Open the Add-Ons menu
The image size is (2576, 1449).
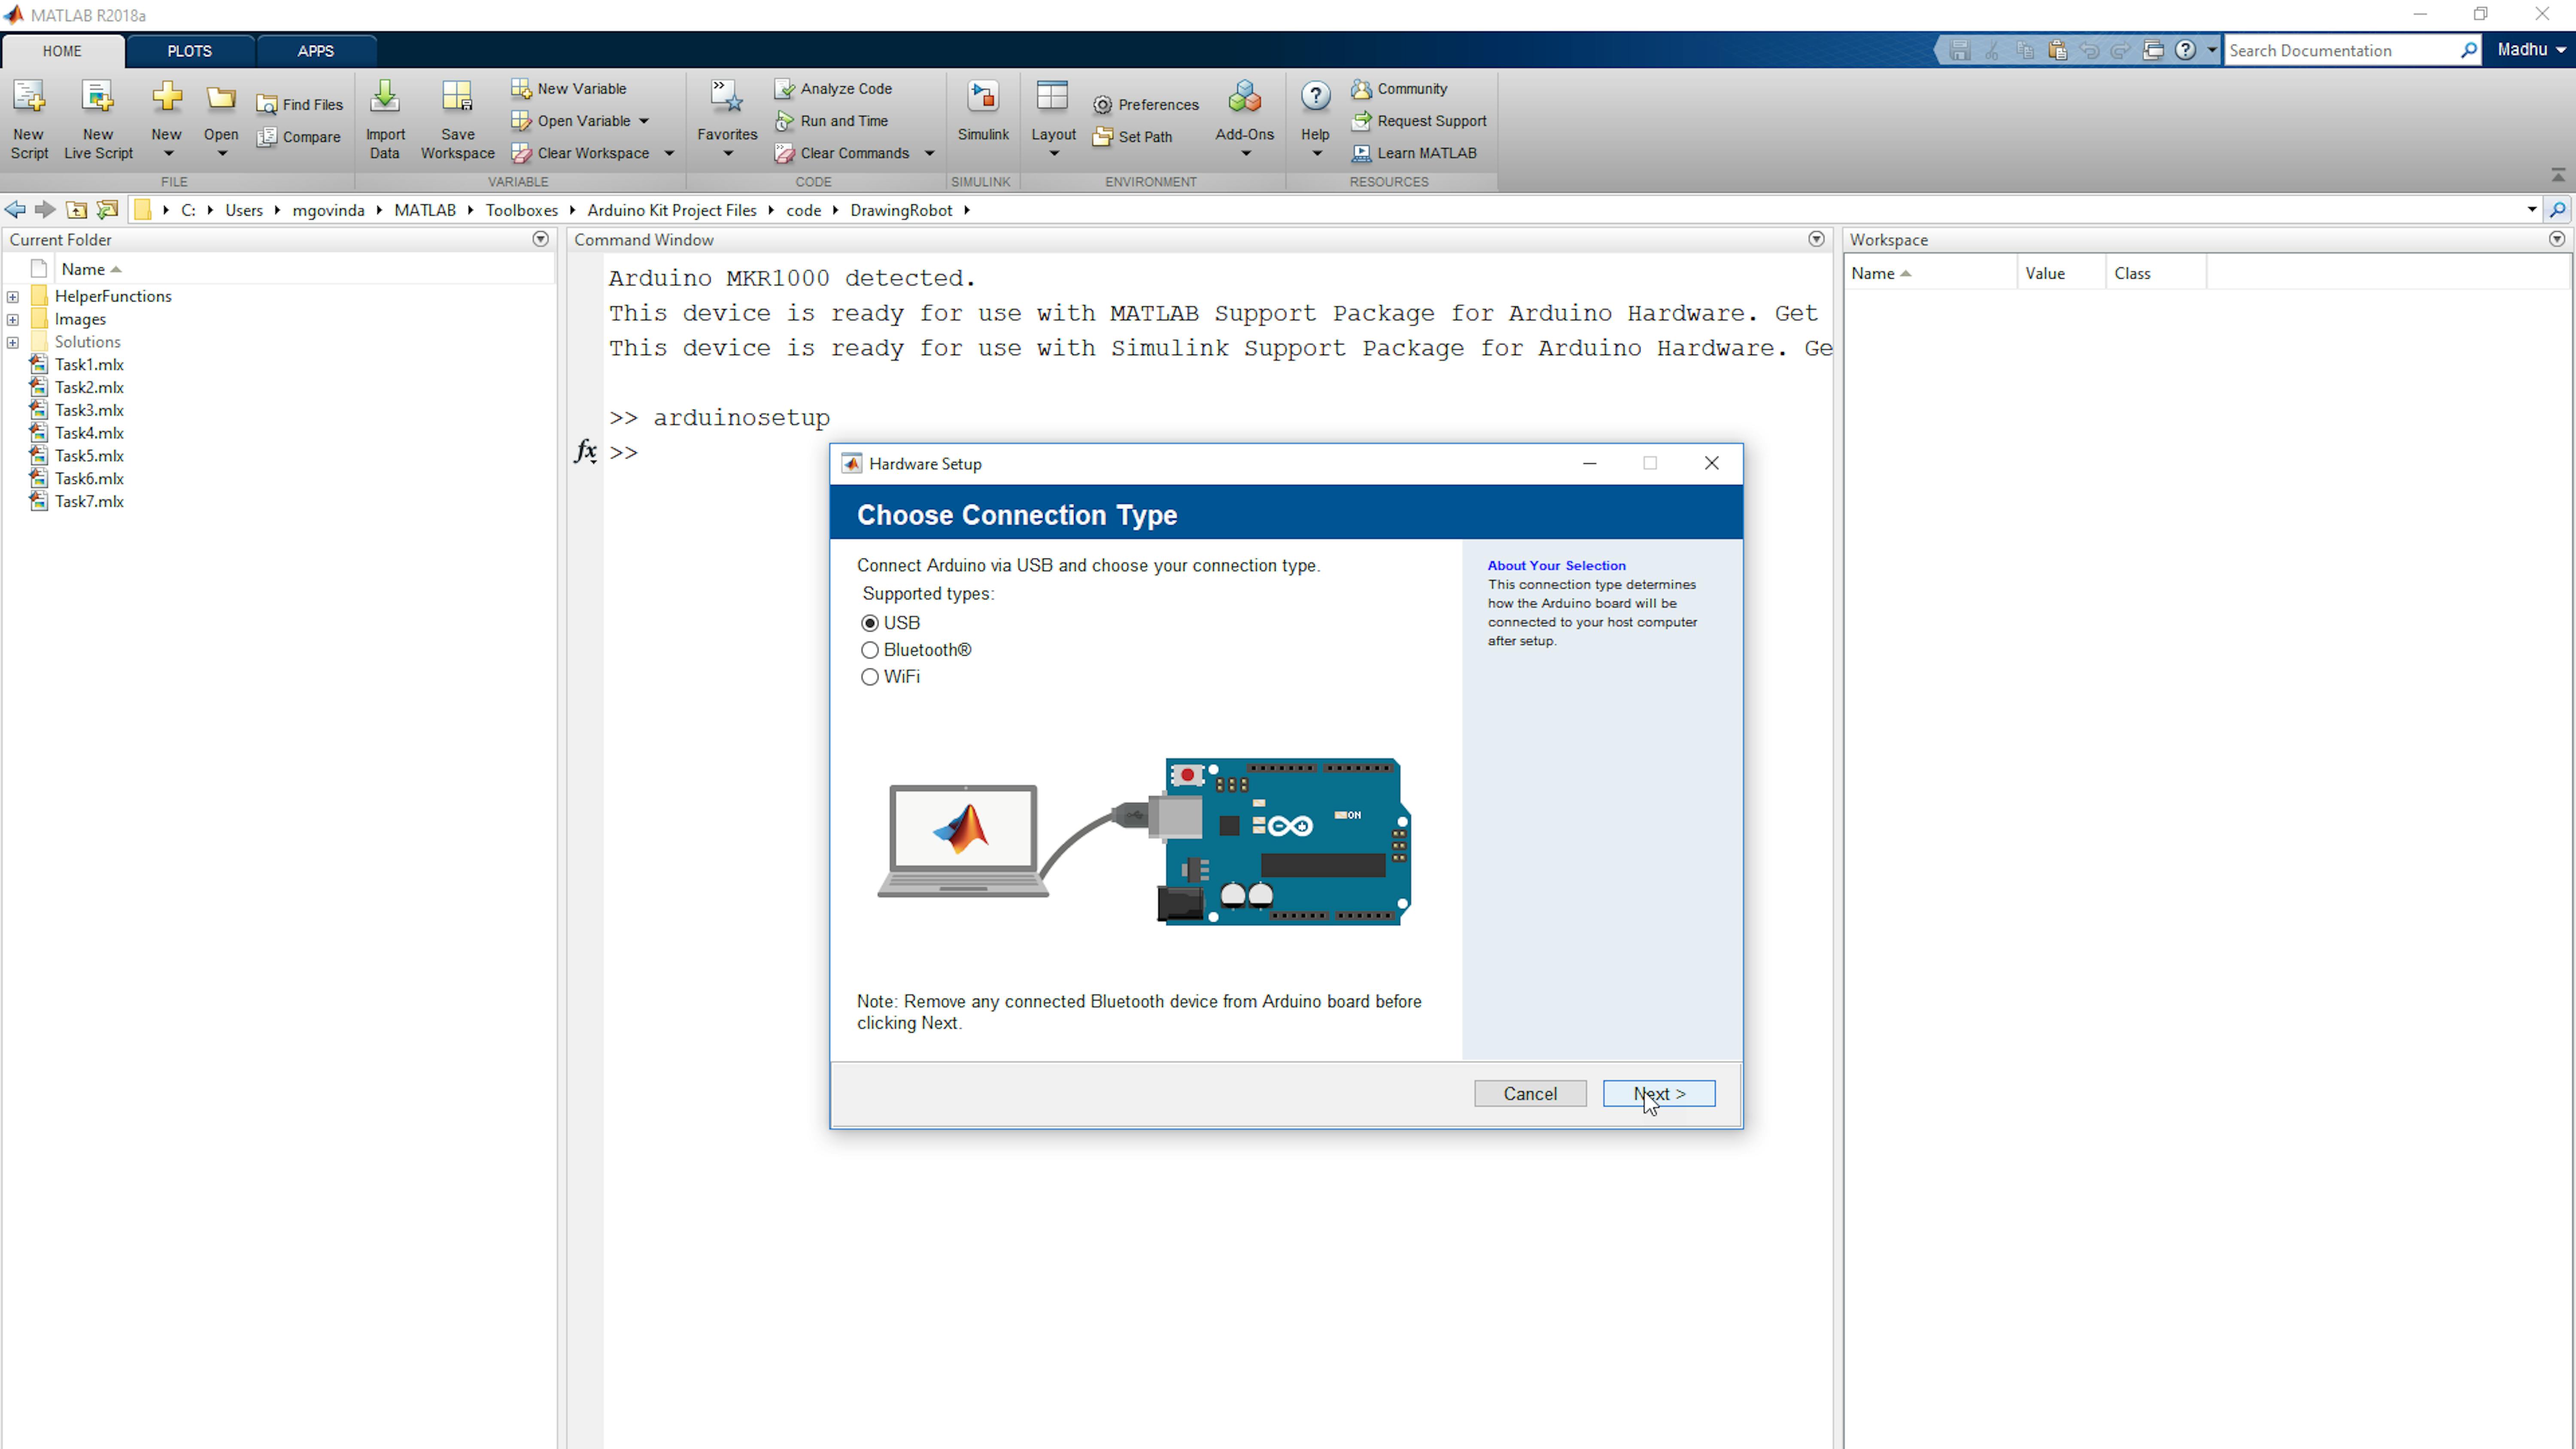click(1245, 118)
